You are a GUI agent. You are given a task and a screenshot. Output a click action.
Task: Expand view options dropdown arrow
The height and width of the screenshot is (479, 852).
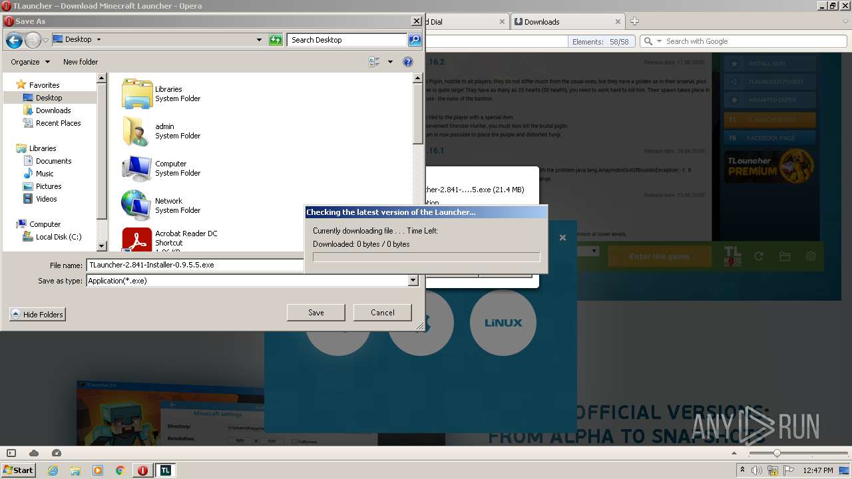click(x=390, y=62)
